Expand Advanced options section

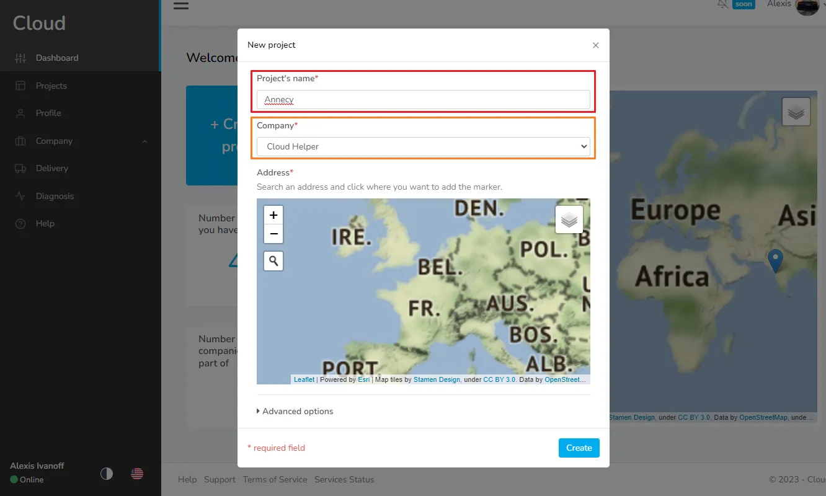295,411
